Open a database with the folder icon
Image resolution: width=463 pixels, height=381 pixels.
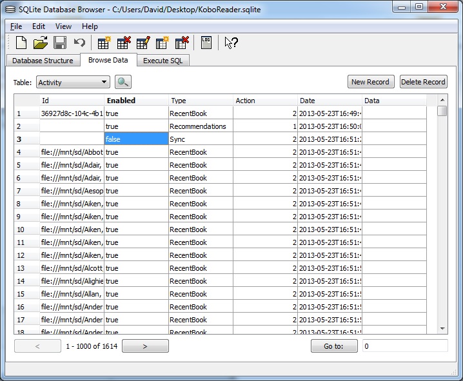(41, 43)
